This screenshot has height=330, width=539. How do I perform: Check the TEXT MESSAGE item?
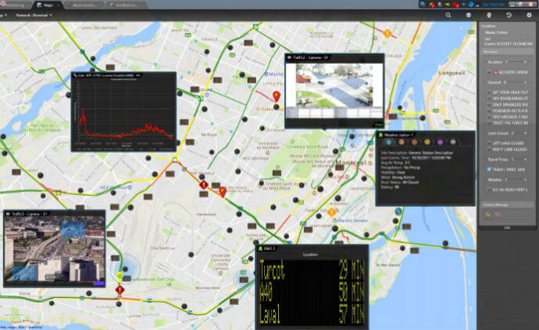(489, 117)
